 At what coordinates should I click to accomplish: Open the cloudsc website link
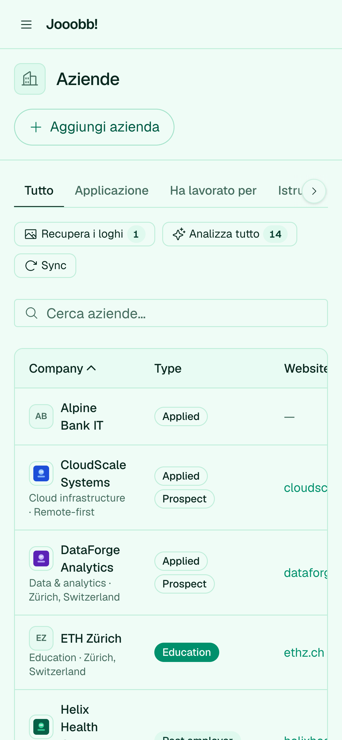305,487
